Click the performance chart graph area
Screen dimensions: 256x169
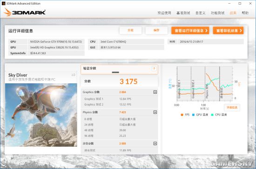click(x=205, y=84)
